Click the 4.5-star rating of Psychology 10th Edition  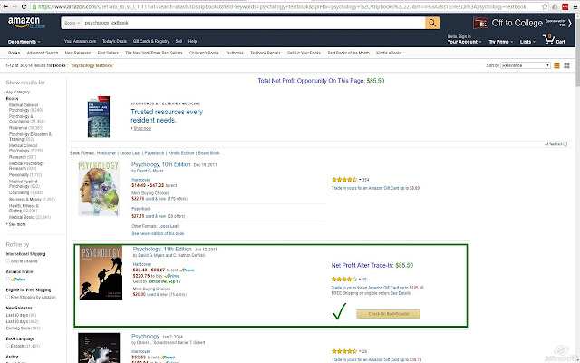(x=344, y=180)
